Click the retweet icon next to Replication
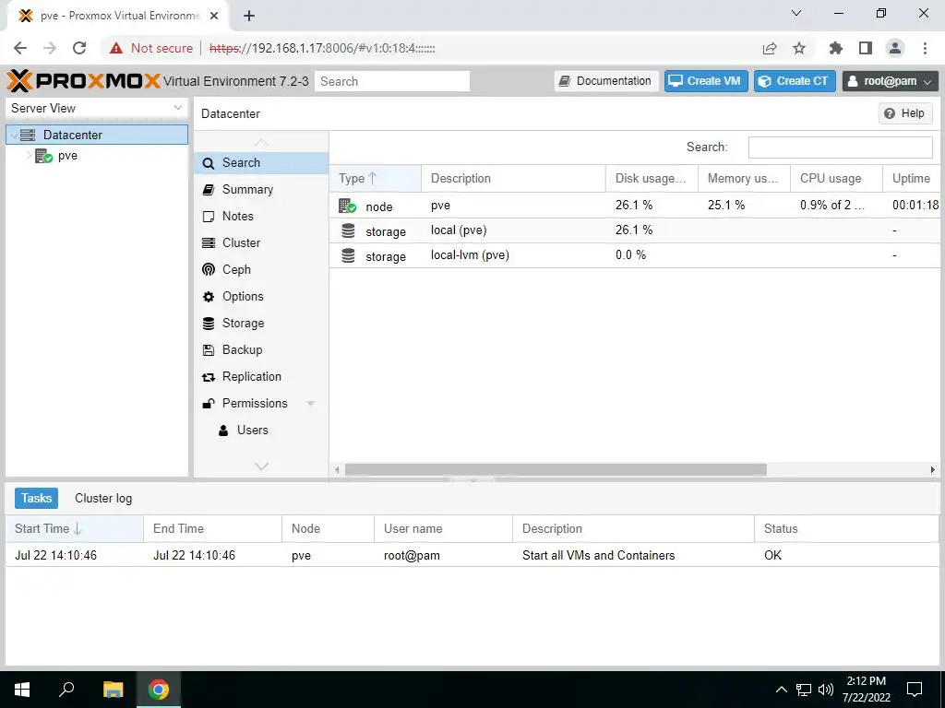 tap(209, 377)
